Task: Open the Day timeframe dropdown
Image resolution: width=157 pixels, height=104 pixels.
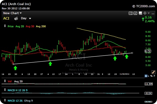Action: (26, 18)
